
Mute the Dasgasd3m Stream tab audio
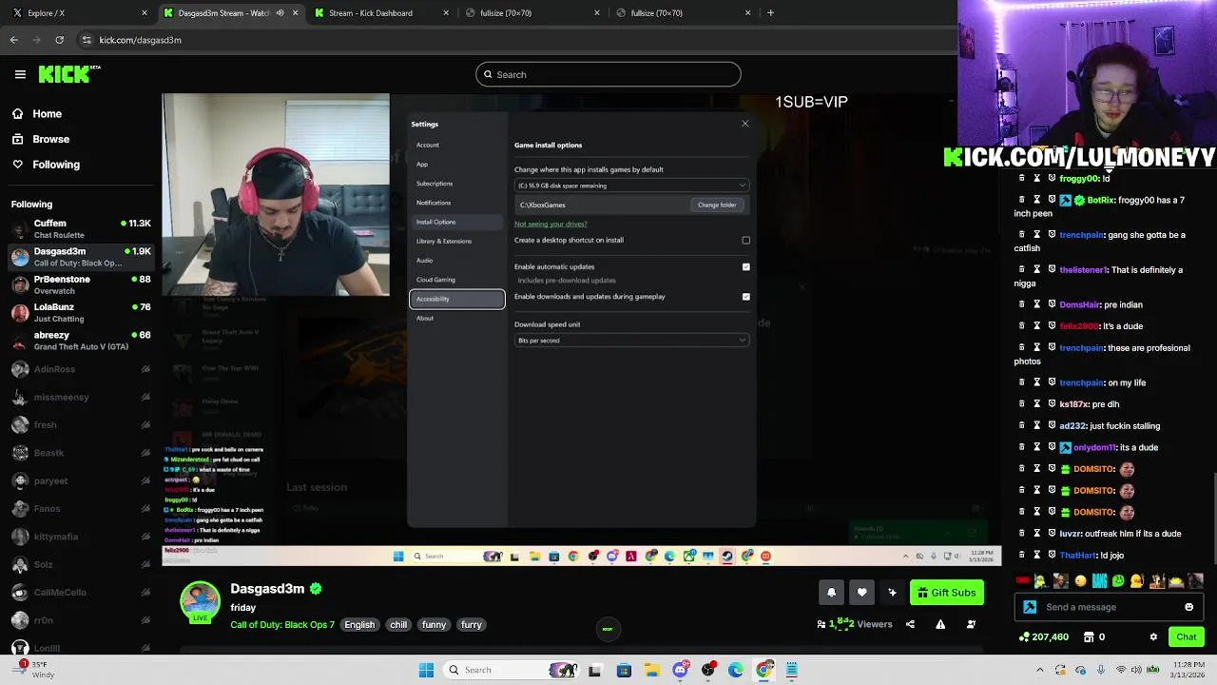280,13
